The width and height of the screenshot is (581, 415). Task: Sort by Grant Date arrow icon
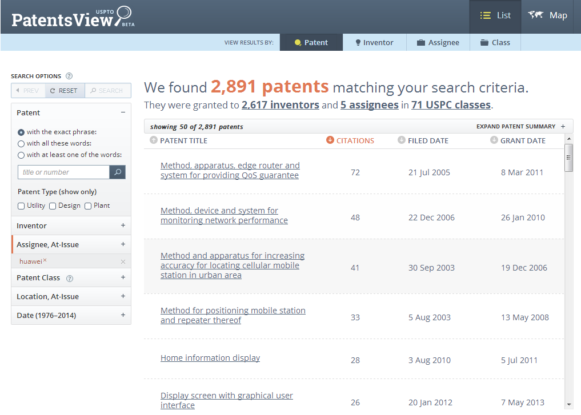point(494,140)
